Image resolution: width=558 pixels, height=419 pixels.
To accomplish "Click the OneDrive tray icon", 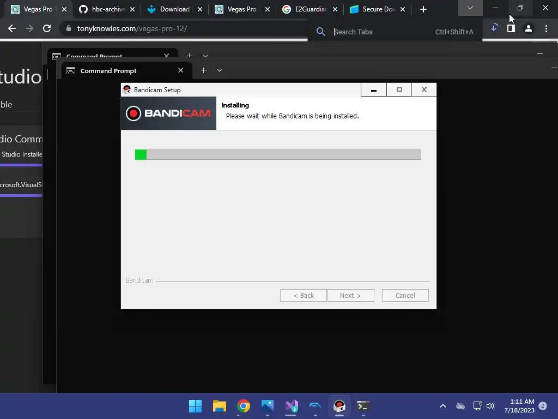I will click(460, 406).
